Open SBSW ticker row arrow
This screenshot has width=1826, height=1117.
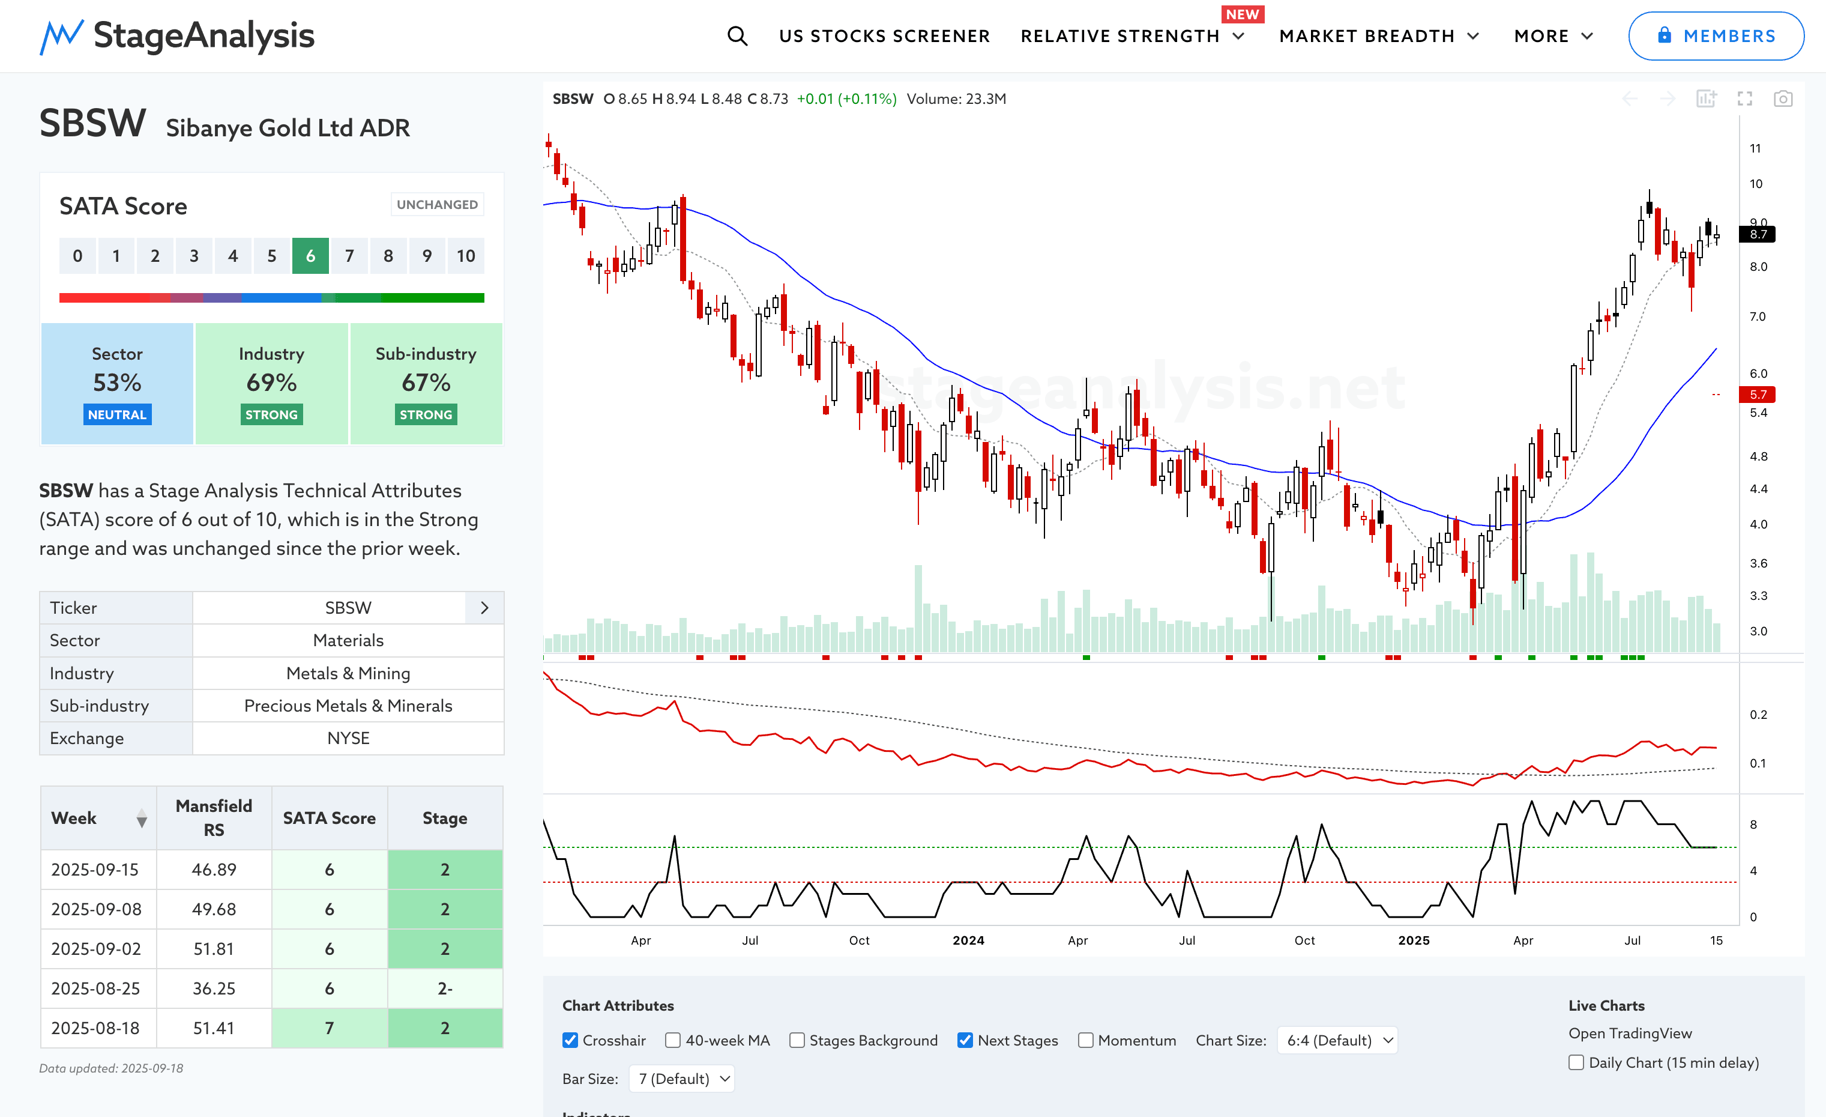click(484, 608)
